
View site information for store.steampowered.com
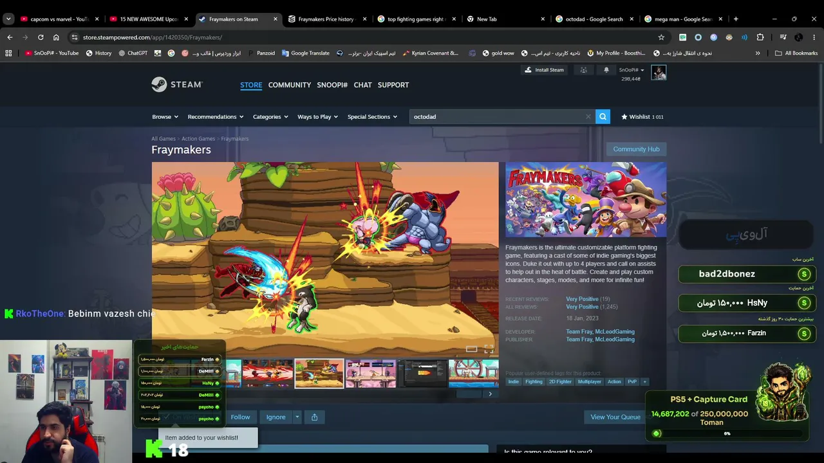74,37
